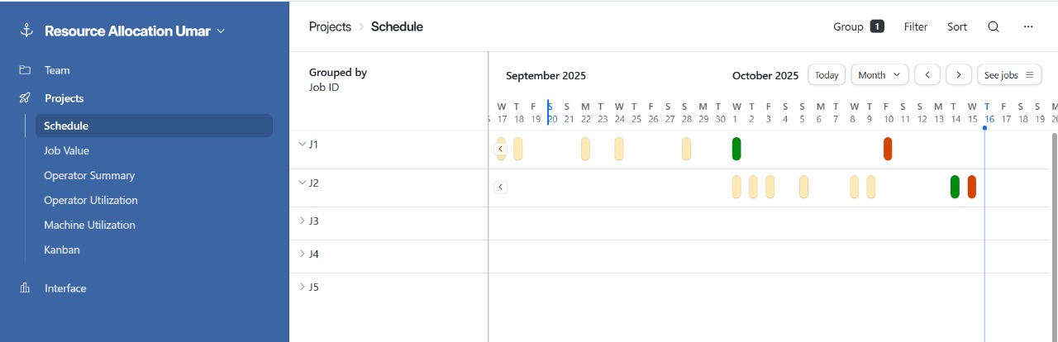This screenshot has width=1058, height=342.
Task: Switch to the Kanban view
Action: [62, 249]
